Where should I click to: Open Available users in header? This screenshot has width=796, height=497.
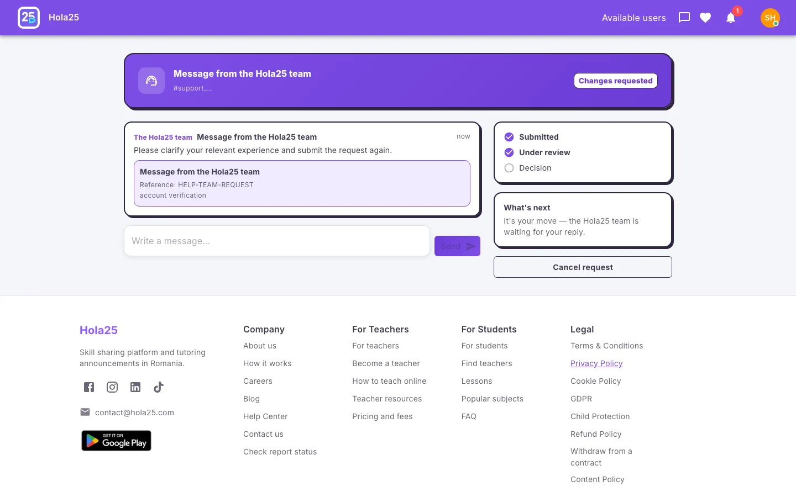633,18
